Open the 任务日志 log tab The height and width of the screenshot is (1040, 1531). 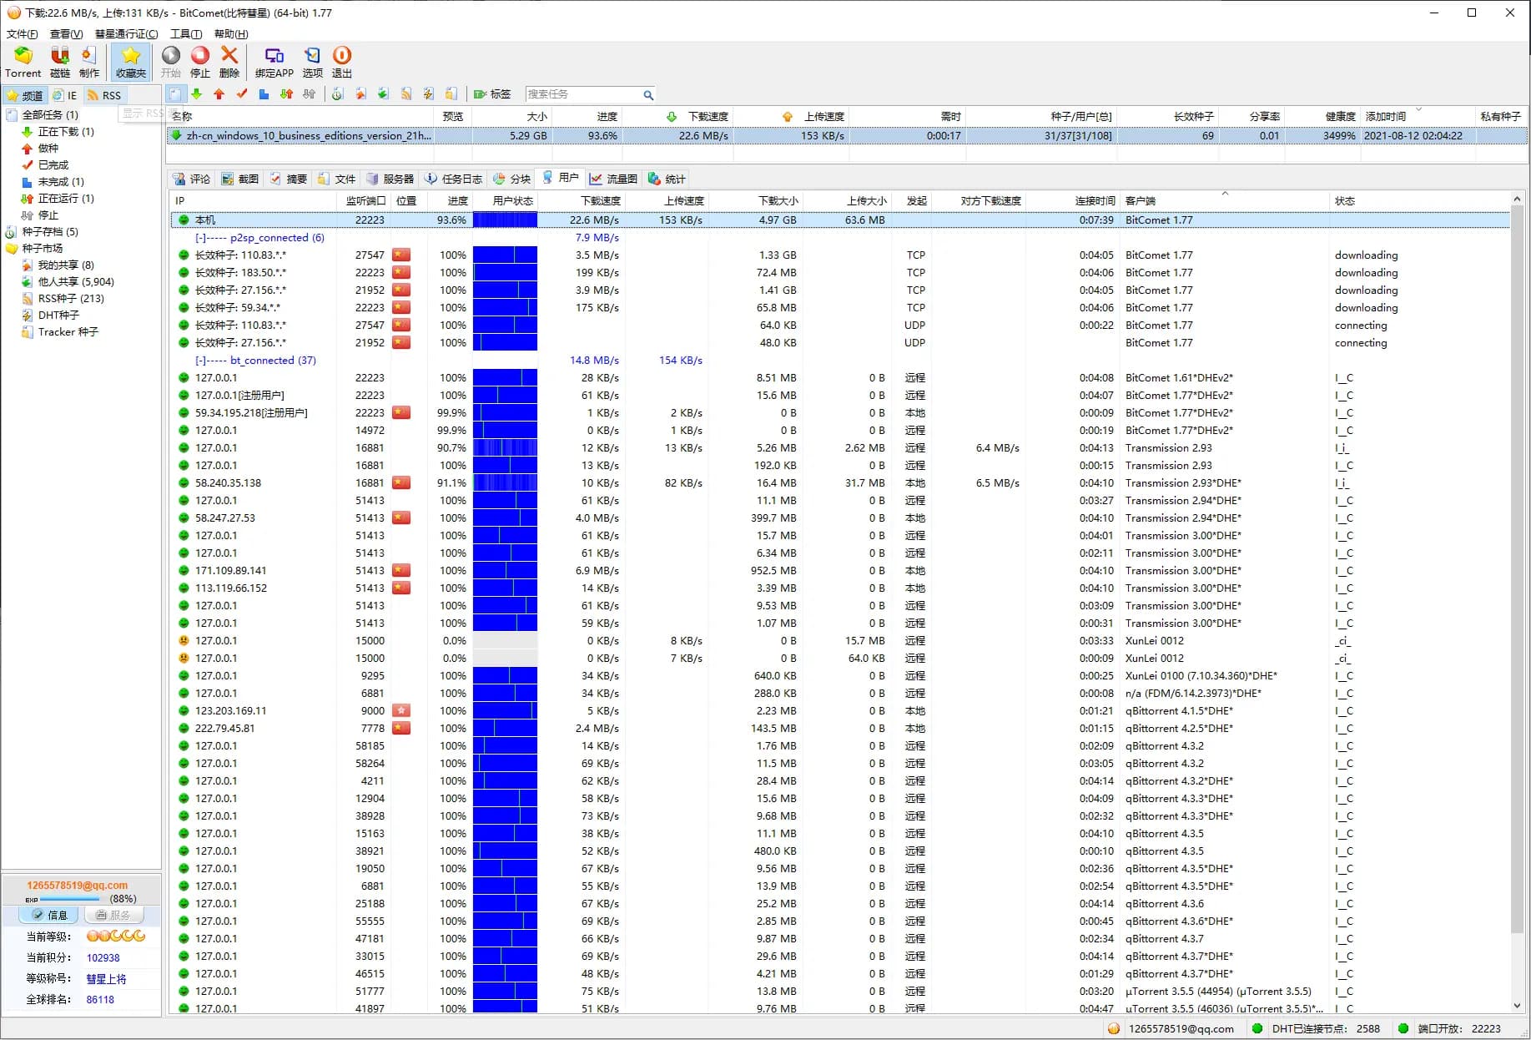click(453, 179)
